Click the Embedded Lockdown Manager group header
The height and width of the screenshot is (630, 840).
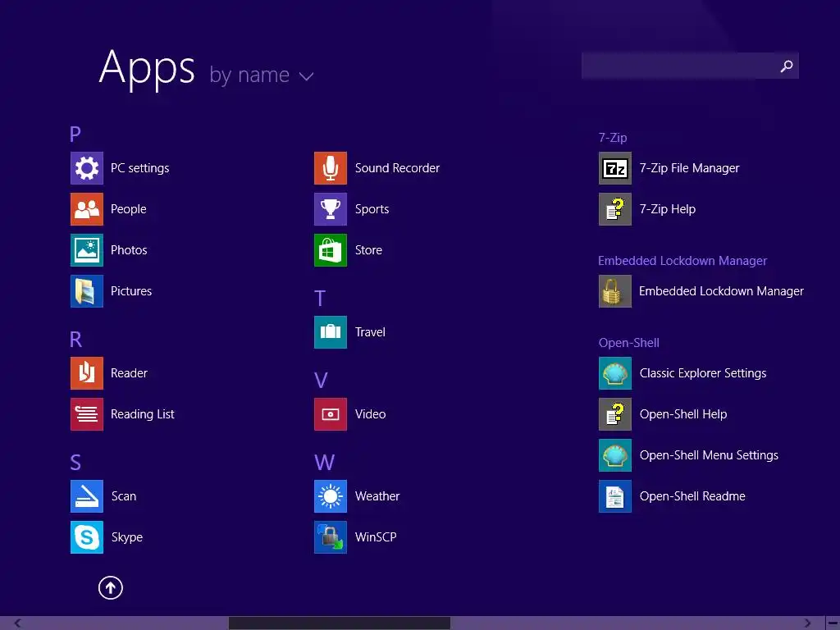tap(682, 261)
